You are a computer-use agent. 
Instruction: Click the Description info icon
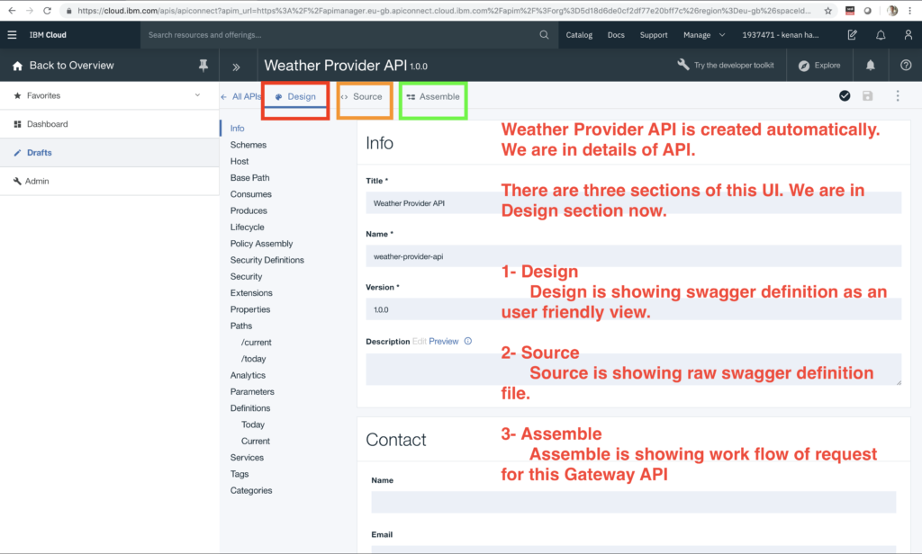click(468, 341)
